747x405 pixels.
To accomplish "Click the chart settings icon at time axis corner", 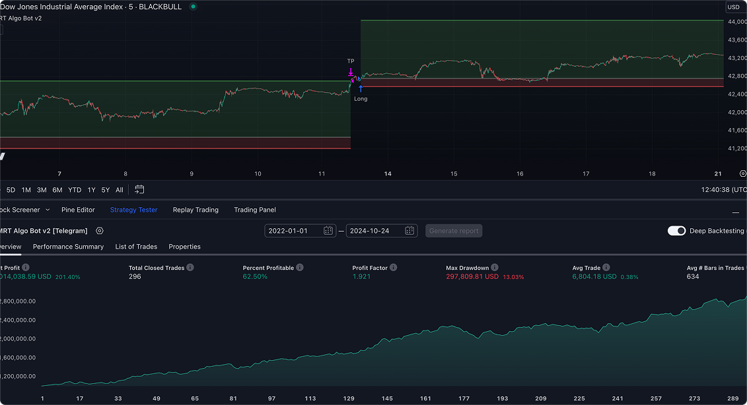I will [742, 173].
